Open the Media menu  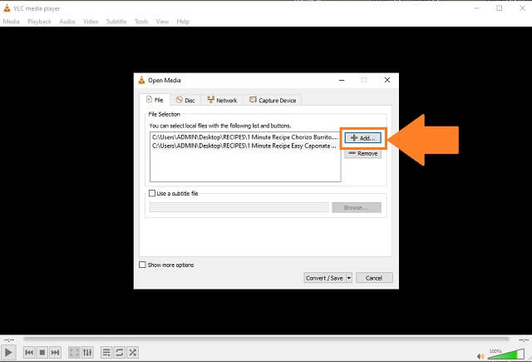point(11,22)
